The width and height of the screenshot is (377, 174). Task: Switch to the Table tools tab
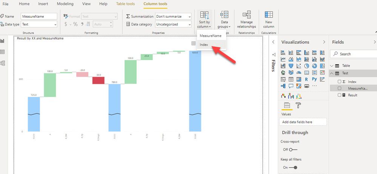pyautogui.click(x=126, y=4)
